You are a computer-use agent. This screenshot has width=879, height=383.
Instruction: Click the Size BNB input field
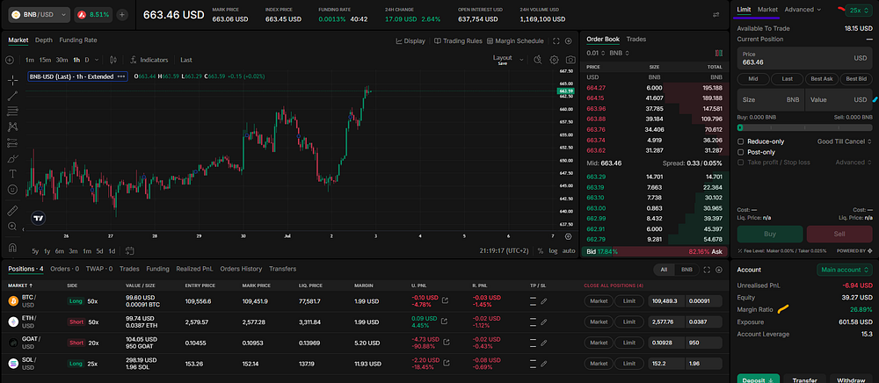click(770, 99)
